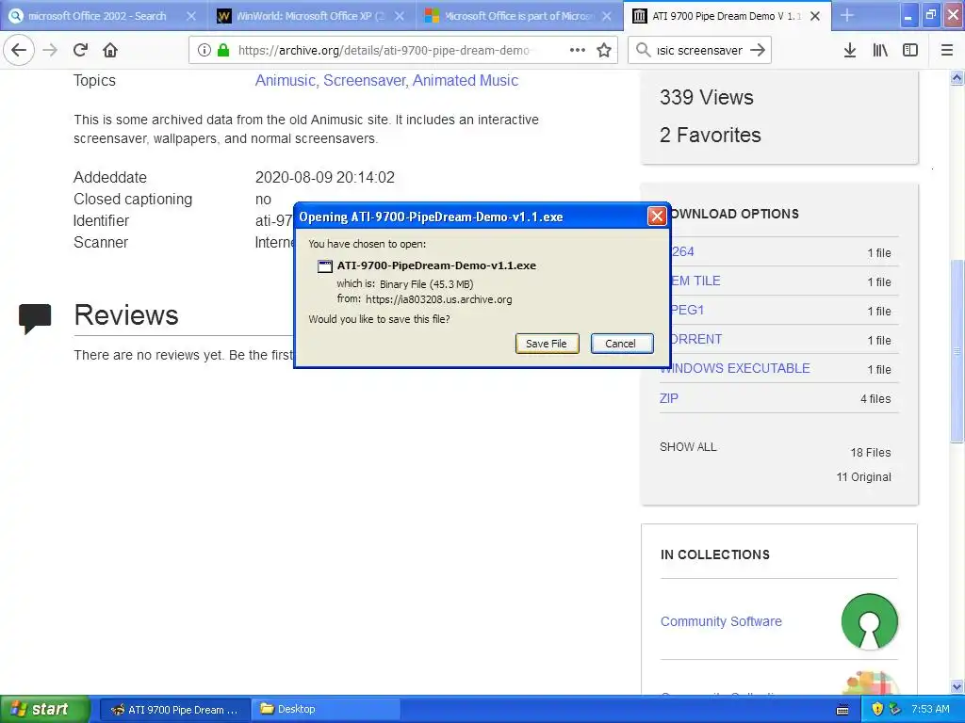Select ATI 9700 Pipe Dream taskbar button
This screenshot has width=965, height=723.
[174, 710]
